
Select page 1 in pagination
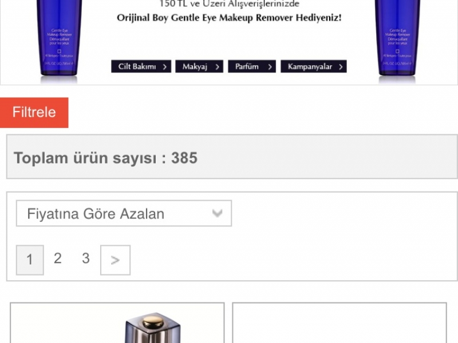tap(30, 260)
